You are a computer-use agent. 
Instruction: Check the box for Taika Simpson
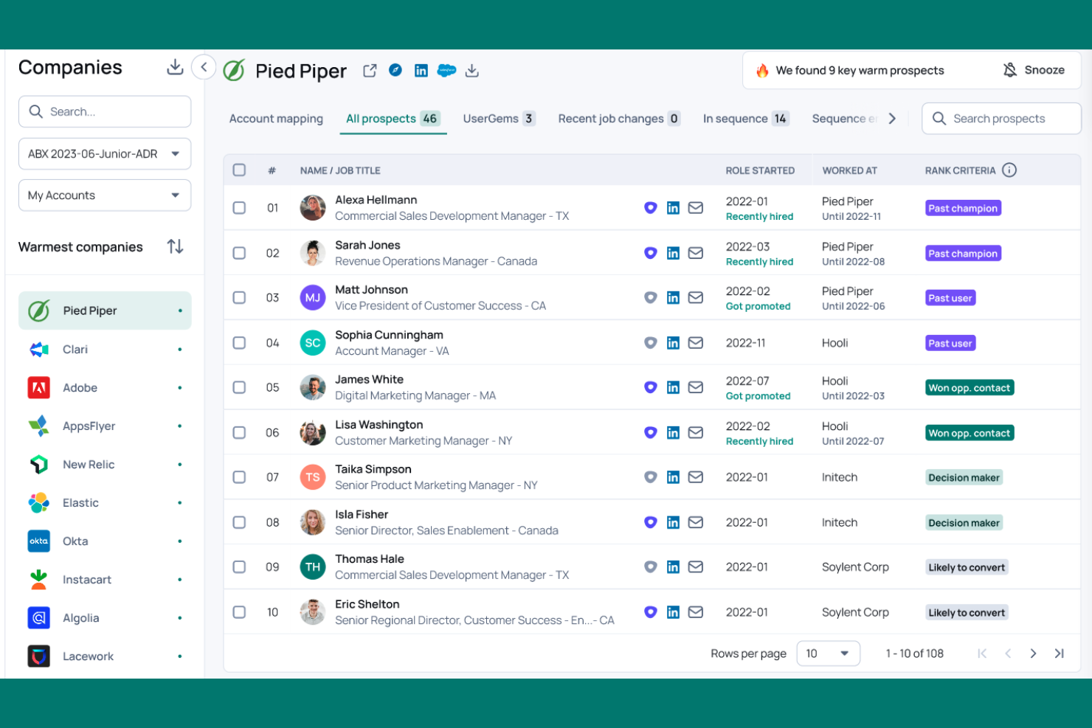(239, 477)
